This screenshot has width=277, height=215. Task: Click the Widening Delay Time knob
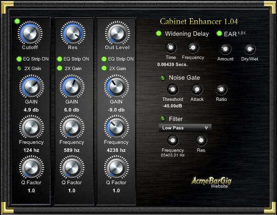(x=171, y=47)
